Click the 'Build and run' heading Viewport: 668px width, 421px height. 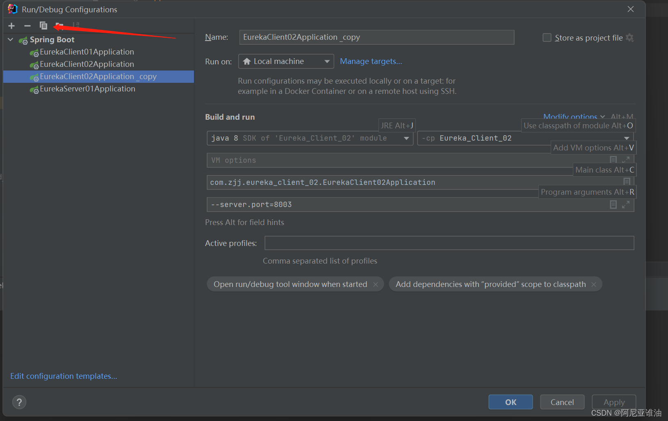pyautogui.click(x=230, y=117)
